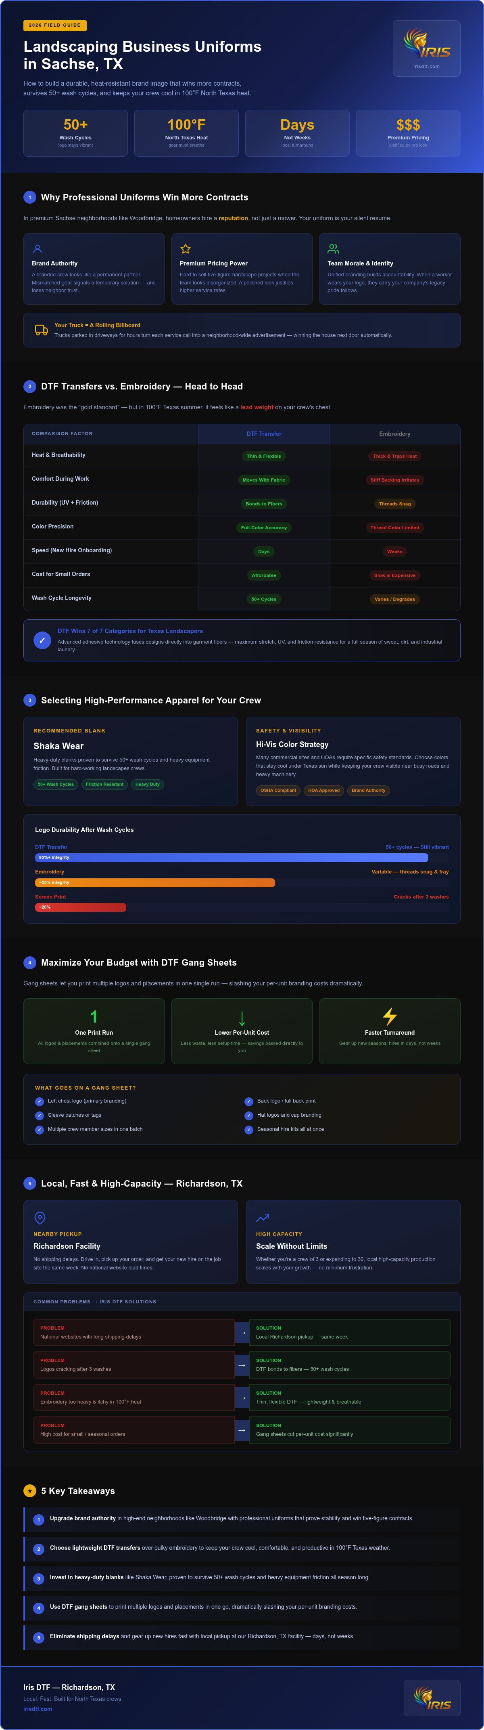The image size is (484, 1730).
Task: Click the check for Left chest logo
Action: click(40, 1101)
